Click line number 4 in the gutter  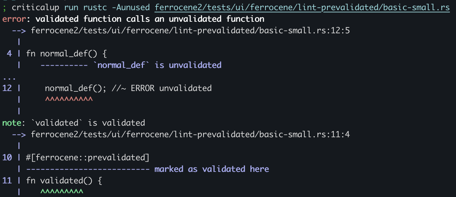pos(9,54)
